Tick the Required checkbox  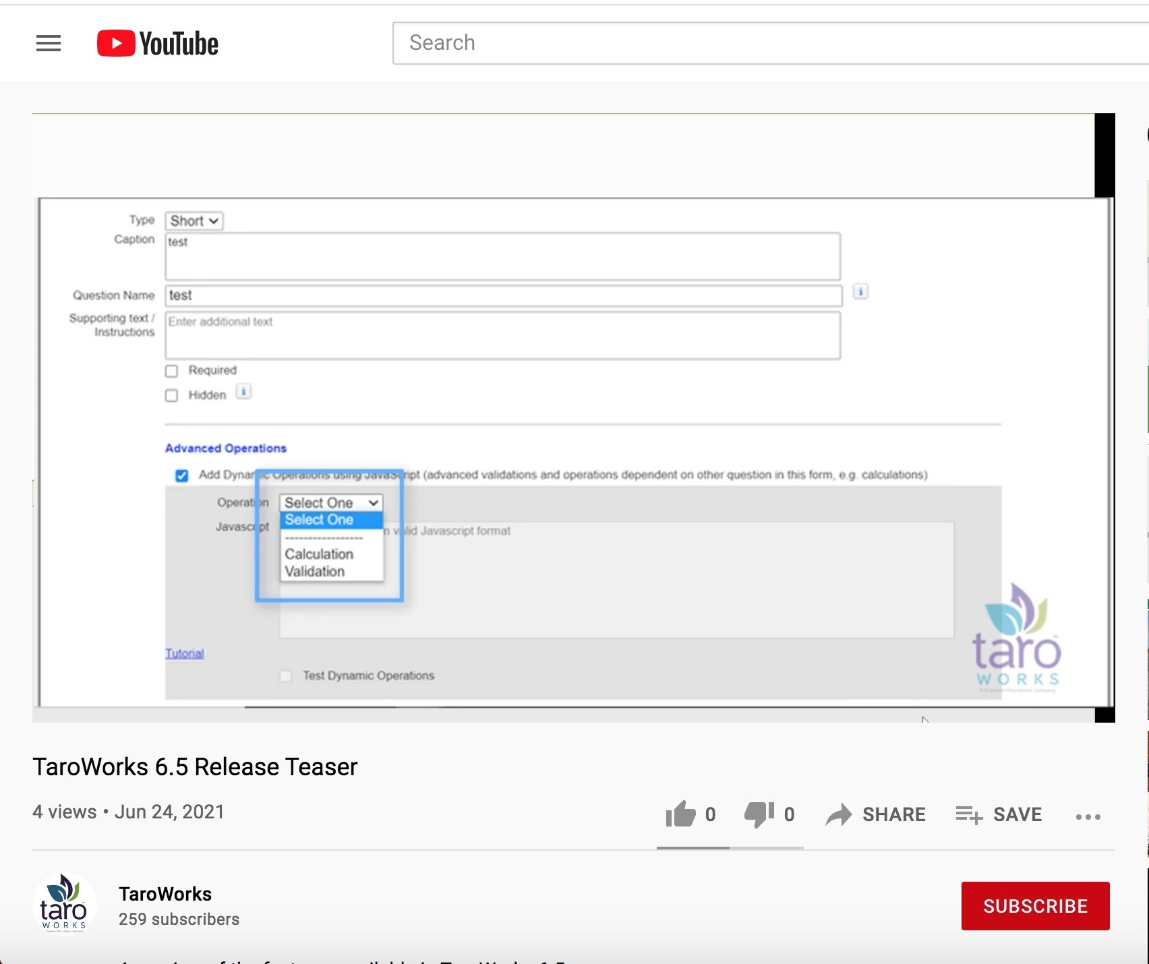click(x=172, y=371)
